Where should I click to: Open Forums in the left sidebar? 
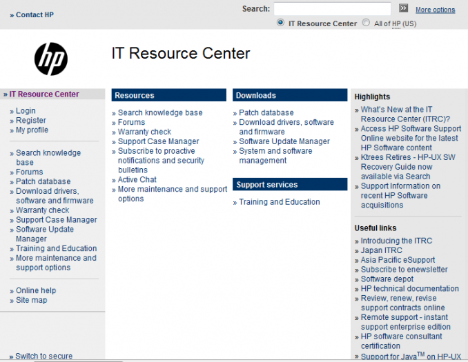[x=29, y=172]
